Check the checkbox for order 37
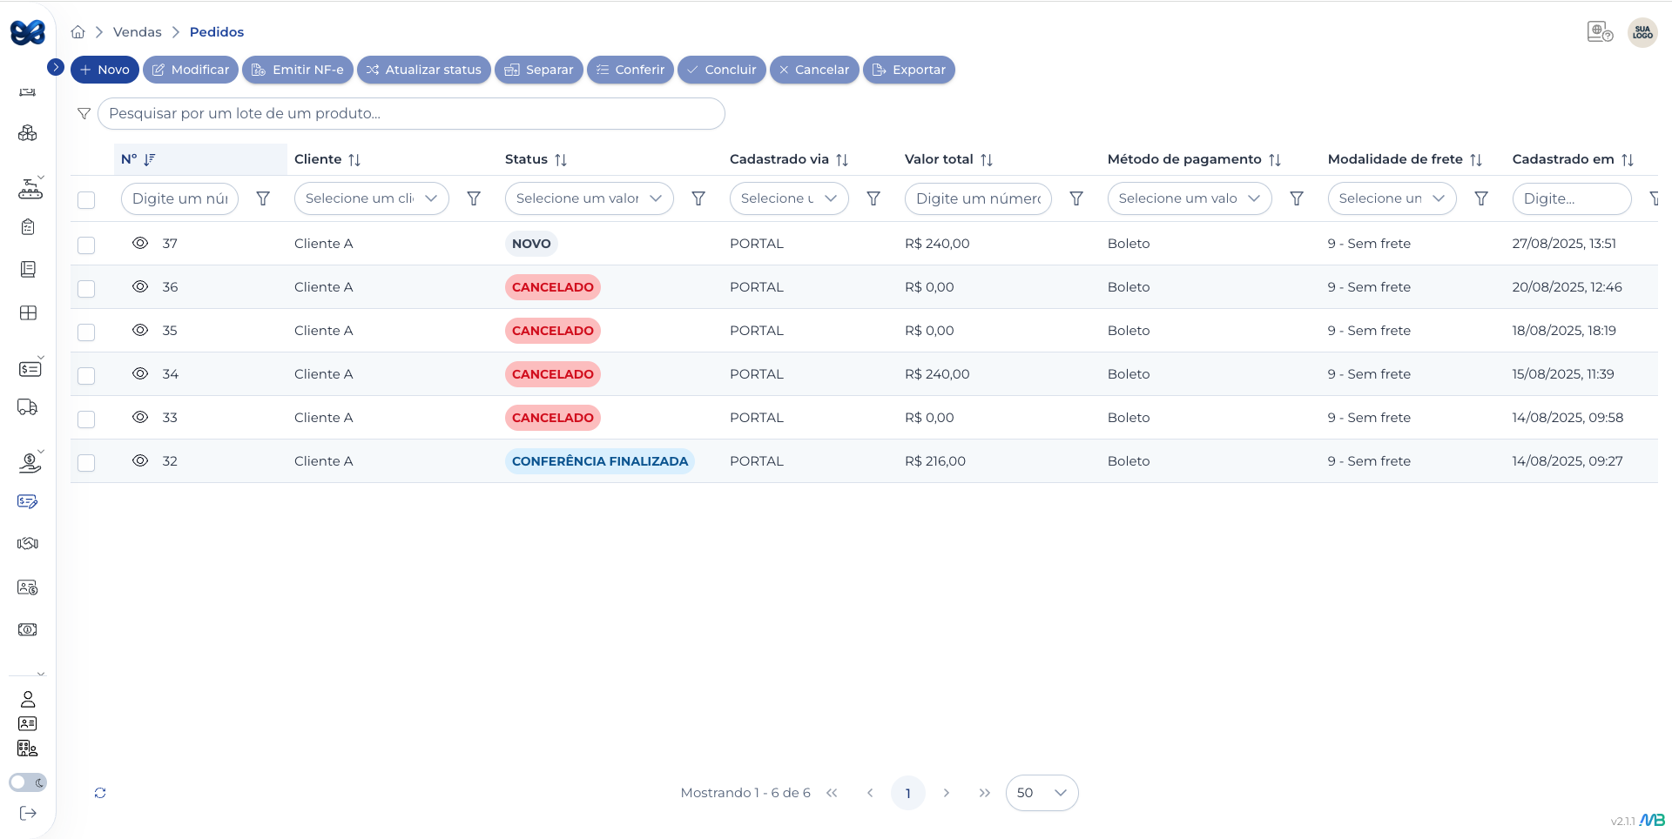 pos(86,245)
